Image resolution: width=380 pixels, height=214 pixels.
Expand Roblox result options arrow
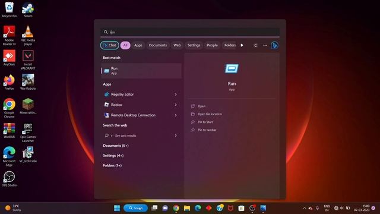pyautogui.click(x=176, y=105)
